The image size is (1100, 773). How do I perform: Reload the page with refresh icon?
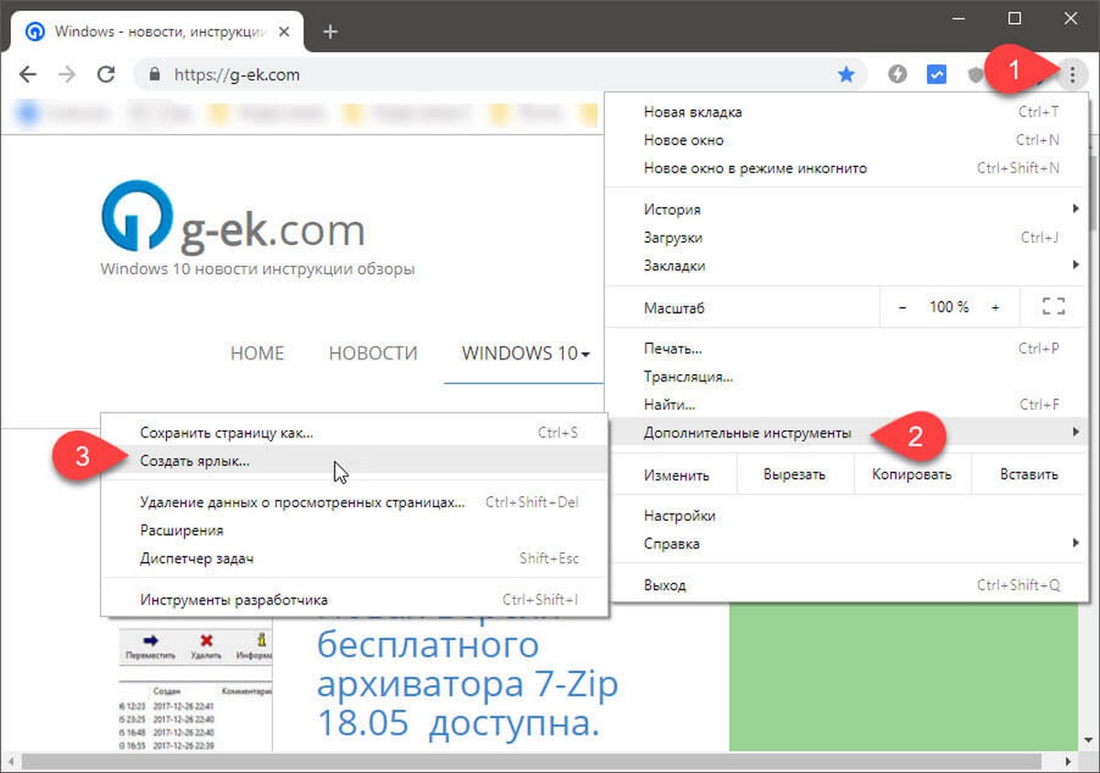[x=106, y=75]
